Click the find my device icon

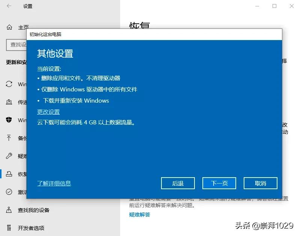(x=9, y=210)
